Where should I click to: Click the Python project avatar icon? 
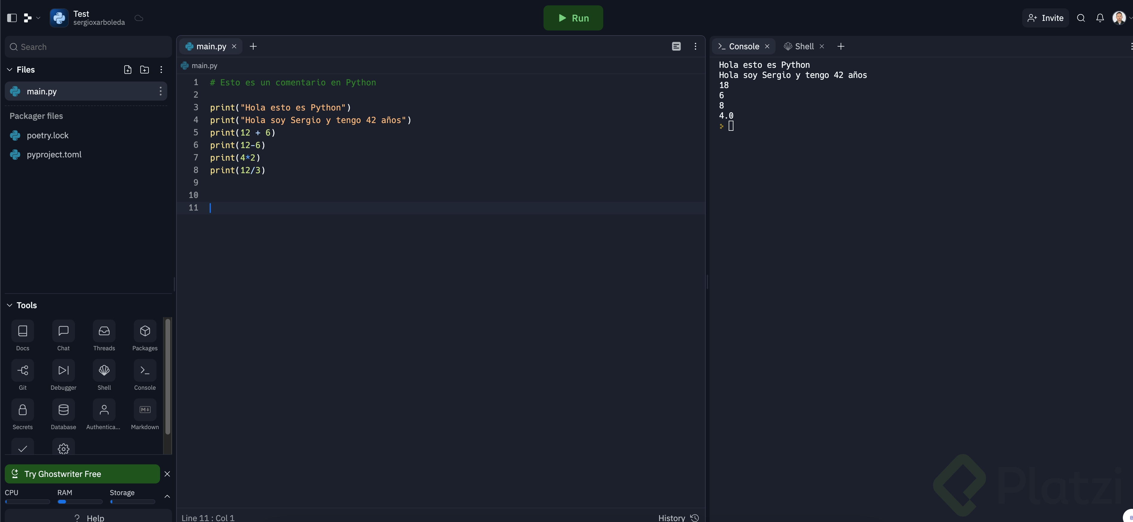(x=59, y=18)
